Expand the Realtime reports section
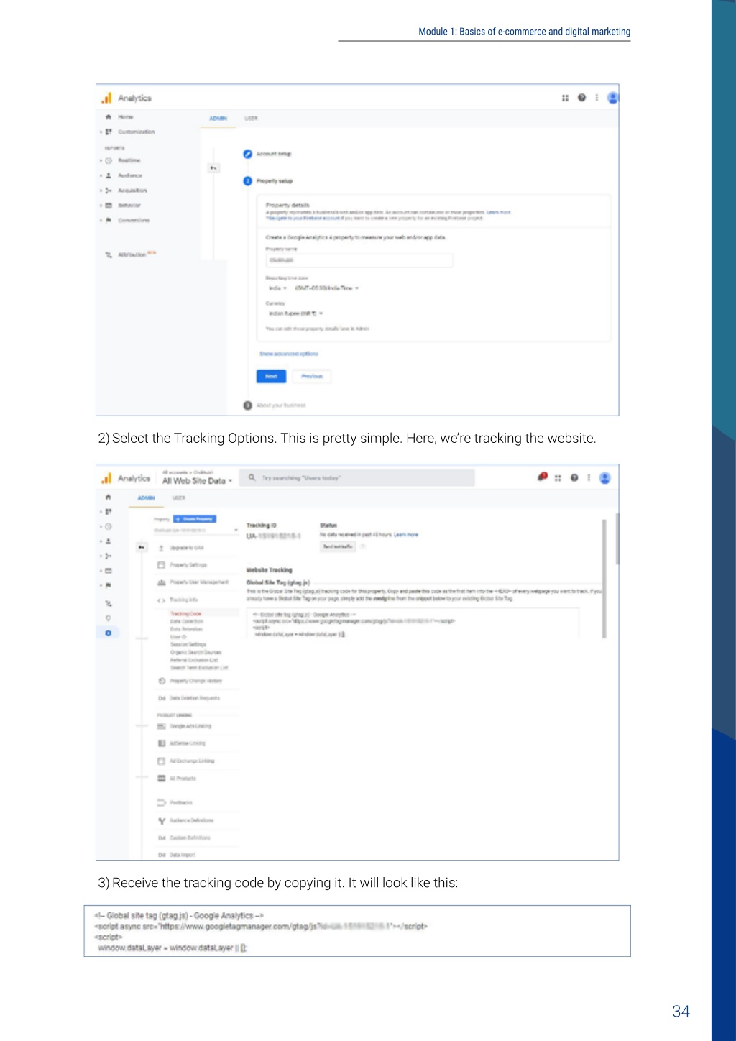736x1041 pixels. click(101, 161)
